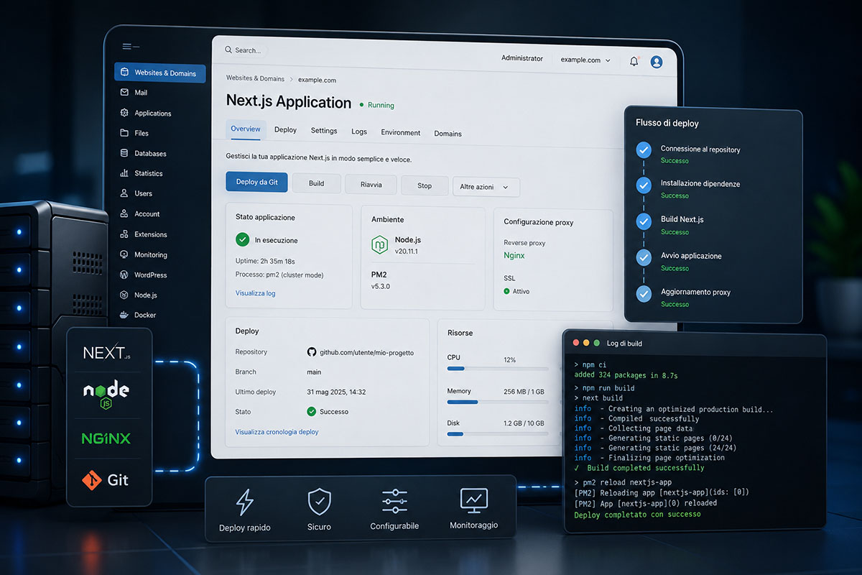Viewport: 862px width, 575px height.
Task: Click the notifications bell icon
Action: click(x=634, y=61)
